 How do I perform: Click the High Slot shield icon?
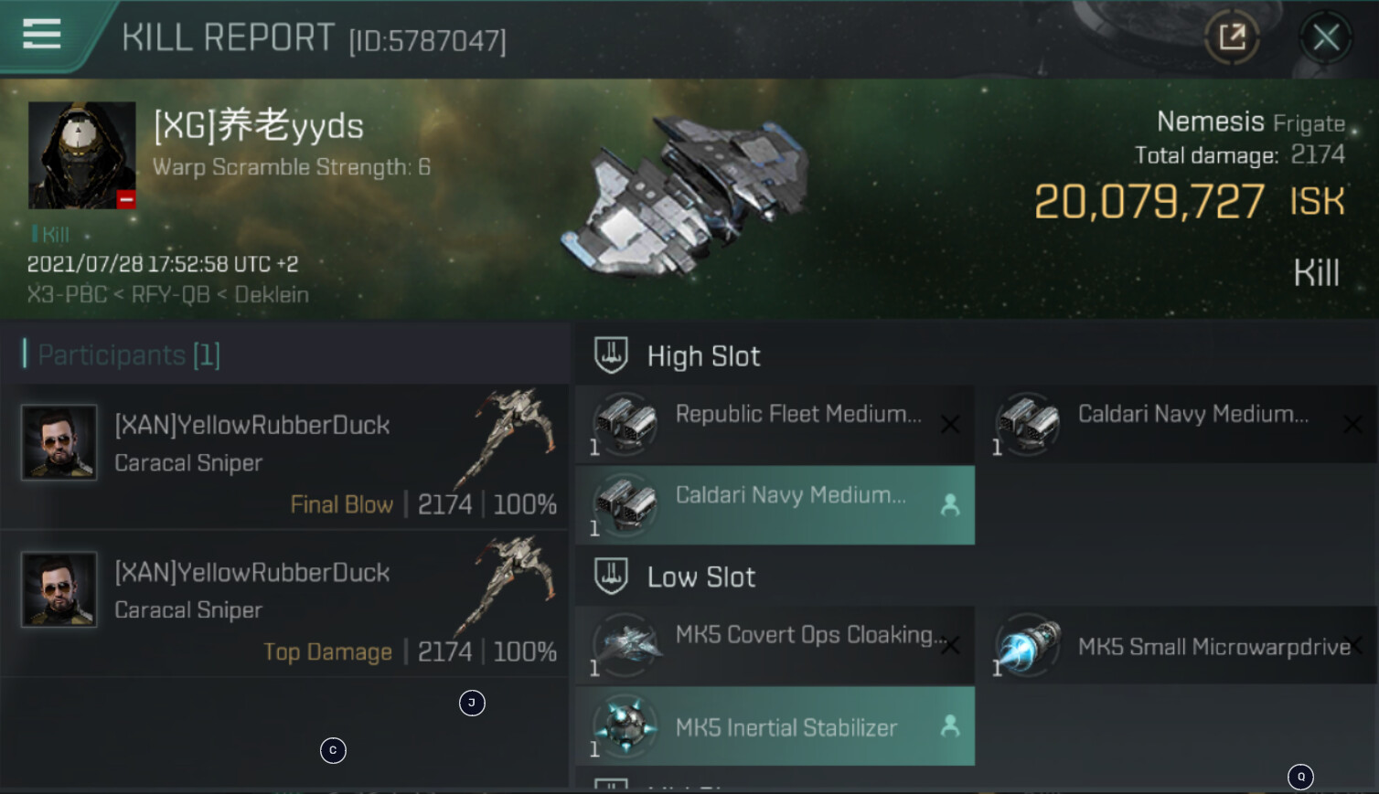(611, 355)
